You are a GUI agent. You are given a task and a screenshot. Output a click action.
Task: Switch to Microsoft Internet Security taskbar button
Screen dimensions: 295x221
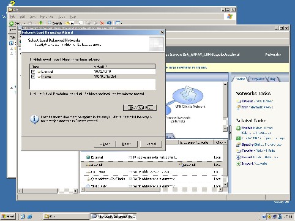point(113,216)
